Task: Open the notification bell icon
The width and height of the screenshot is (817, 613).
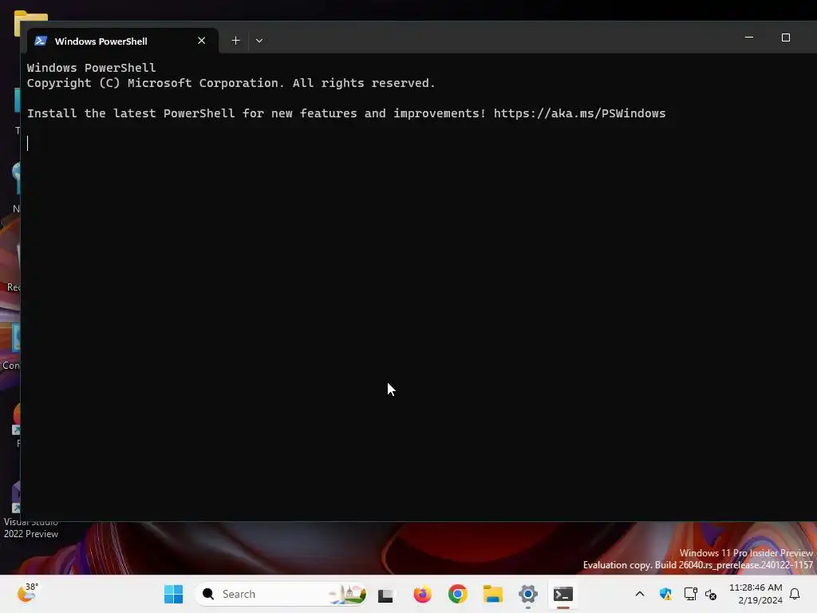Action: coord(795,594)
